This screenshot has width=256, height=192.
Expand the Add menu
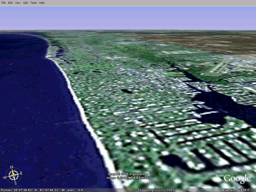pyautogui.click(x=25, y=3)
